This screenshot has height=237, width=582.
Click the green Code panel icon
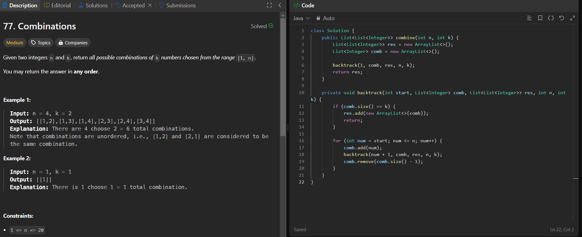coord(296,5)
